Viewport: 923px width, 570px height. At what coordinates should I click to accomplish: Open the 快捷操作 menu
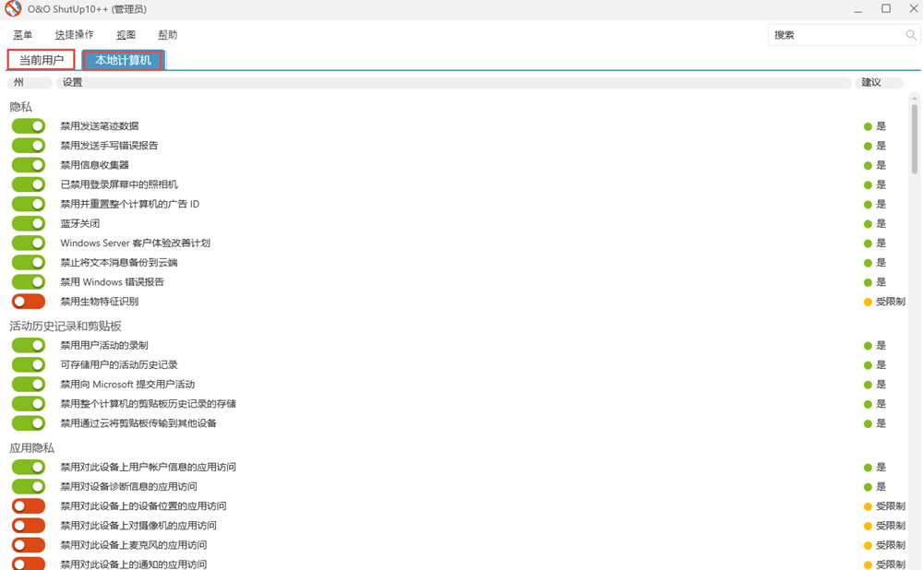74,35
